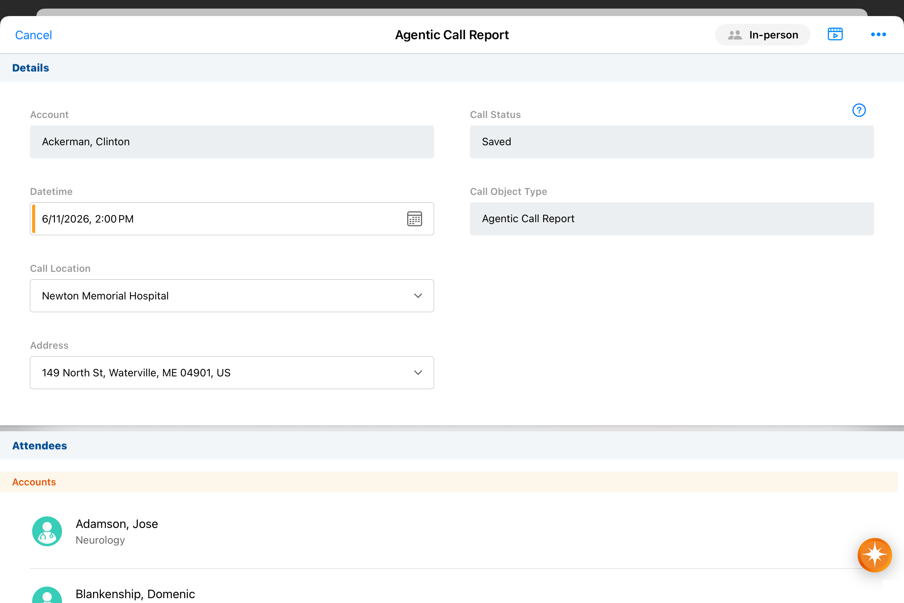Cancel the Agentic Call Report
Screen dimensions: 904x603
coord(34,35)
